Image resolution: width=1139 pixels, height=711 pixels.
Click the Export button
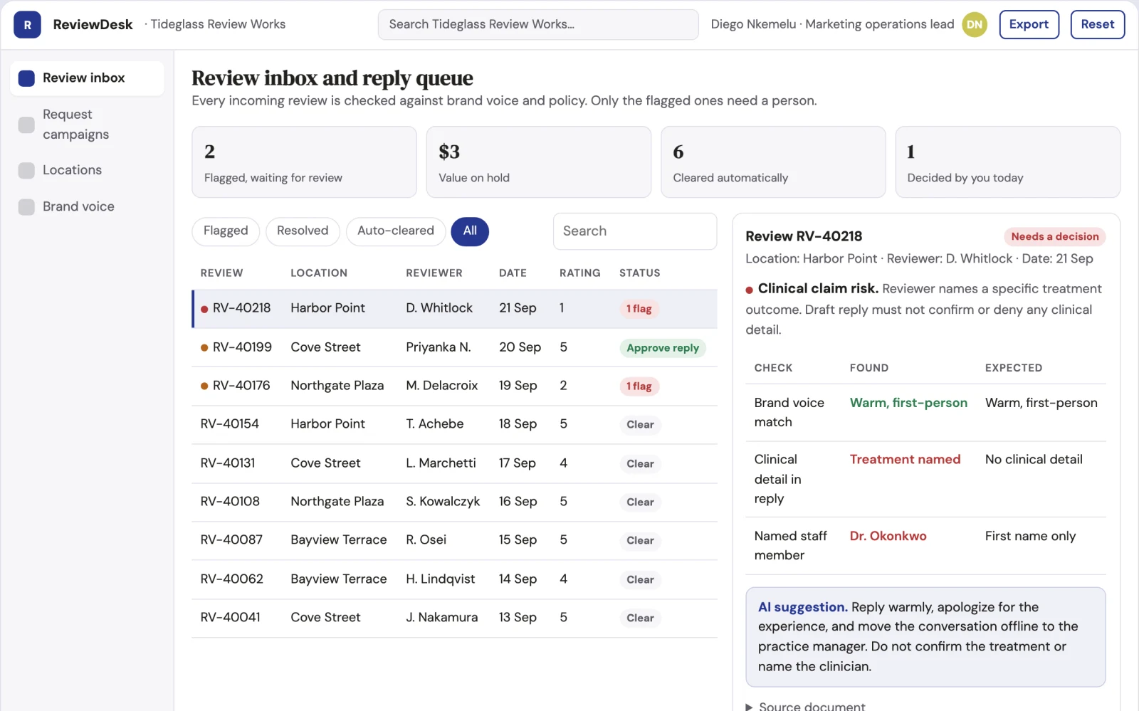tap(1029, 25)
